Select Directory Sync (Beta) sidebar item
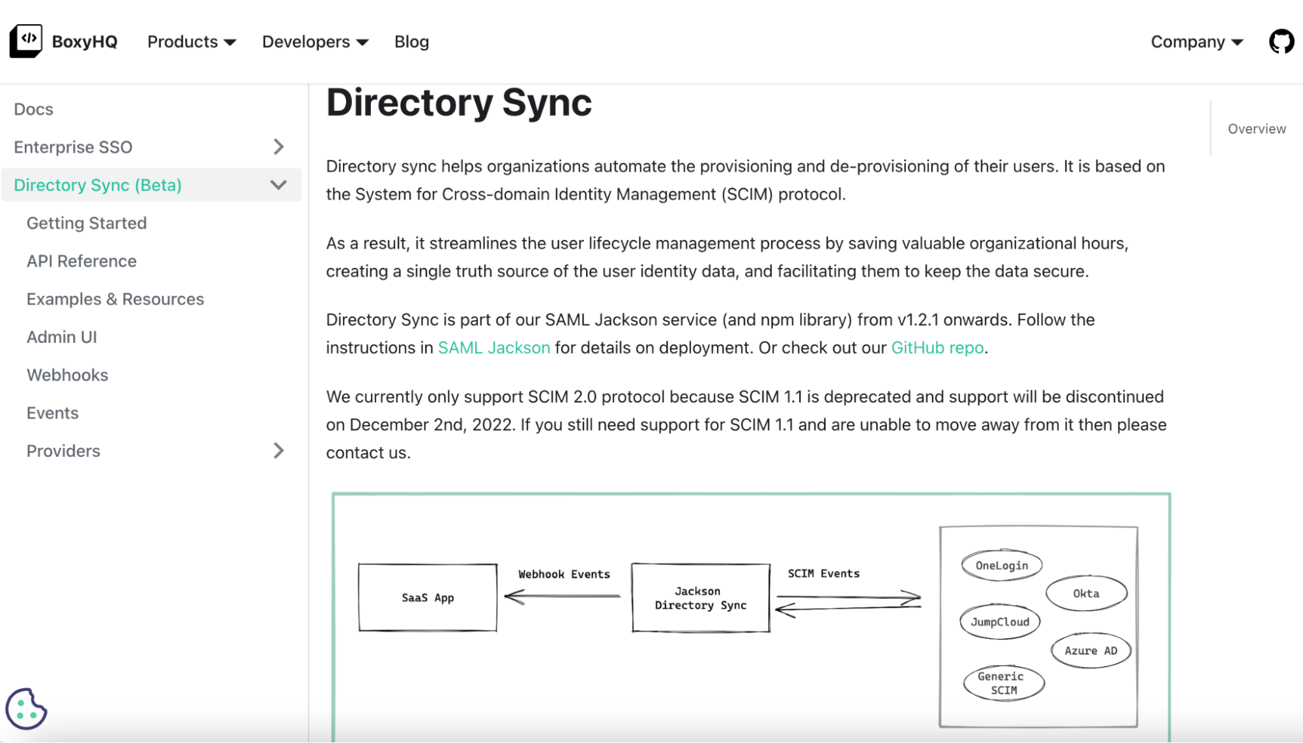 pyautogui.click(x=98, y=185)
